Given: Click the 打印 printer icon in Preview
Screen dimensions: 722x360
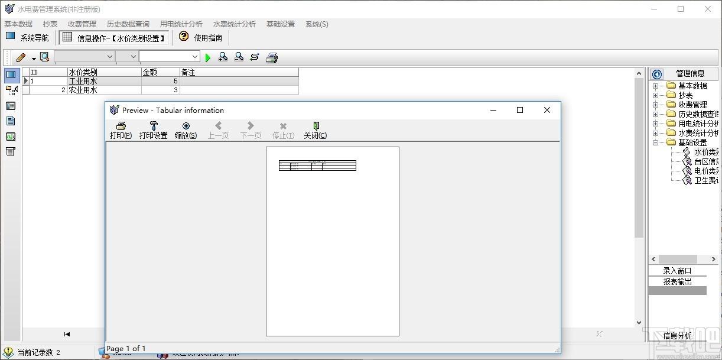Looking at the screenshot, I should click(121, 126).
